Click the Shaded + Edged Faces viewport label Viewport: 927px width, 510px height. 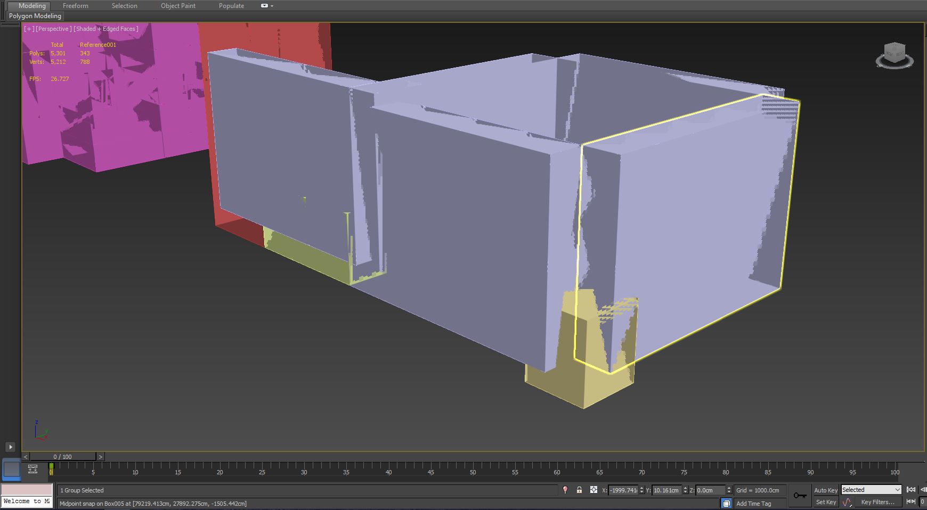pyautogui.click(x=105, y=29)
